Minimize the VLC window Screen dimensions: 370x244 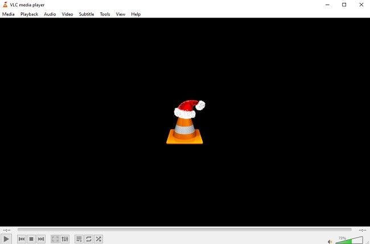click(x=327, y=5)
